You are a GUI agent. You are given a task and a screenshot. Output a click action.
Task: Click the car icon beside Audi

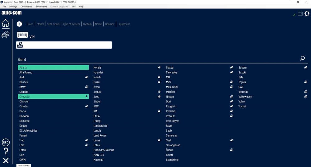(x=86, y=77)
